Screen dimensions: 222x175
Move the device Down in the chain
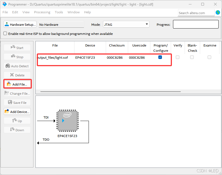(17, 130)
